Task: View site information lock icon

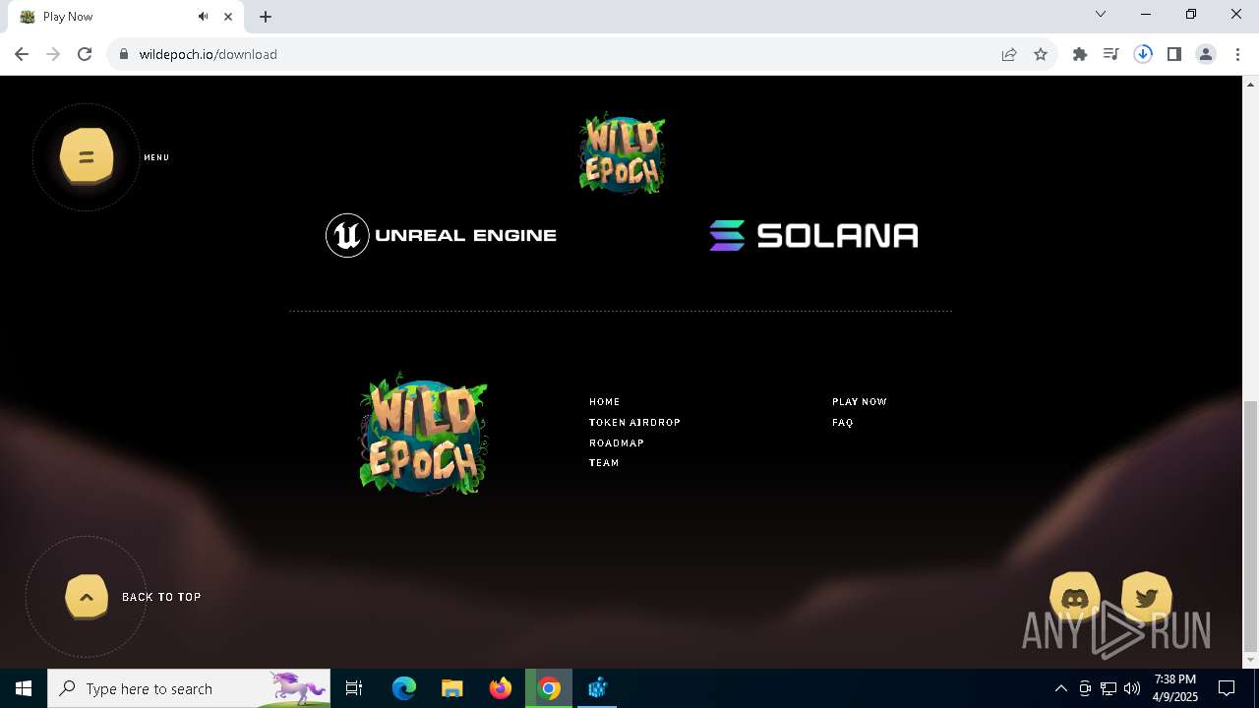Action: click(124, 54)
